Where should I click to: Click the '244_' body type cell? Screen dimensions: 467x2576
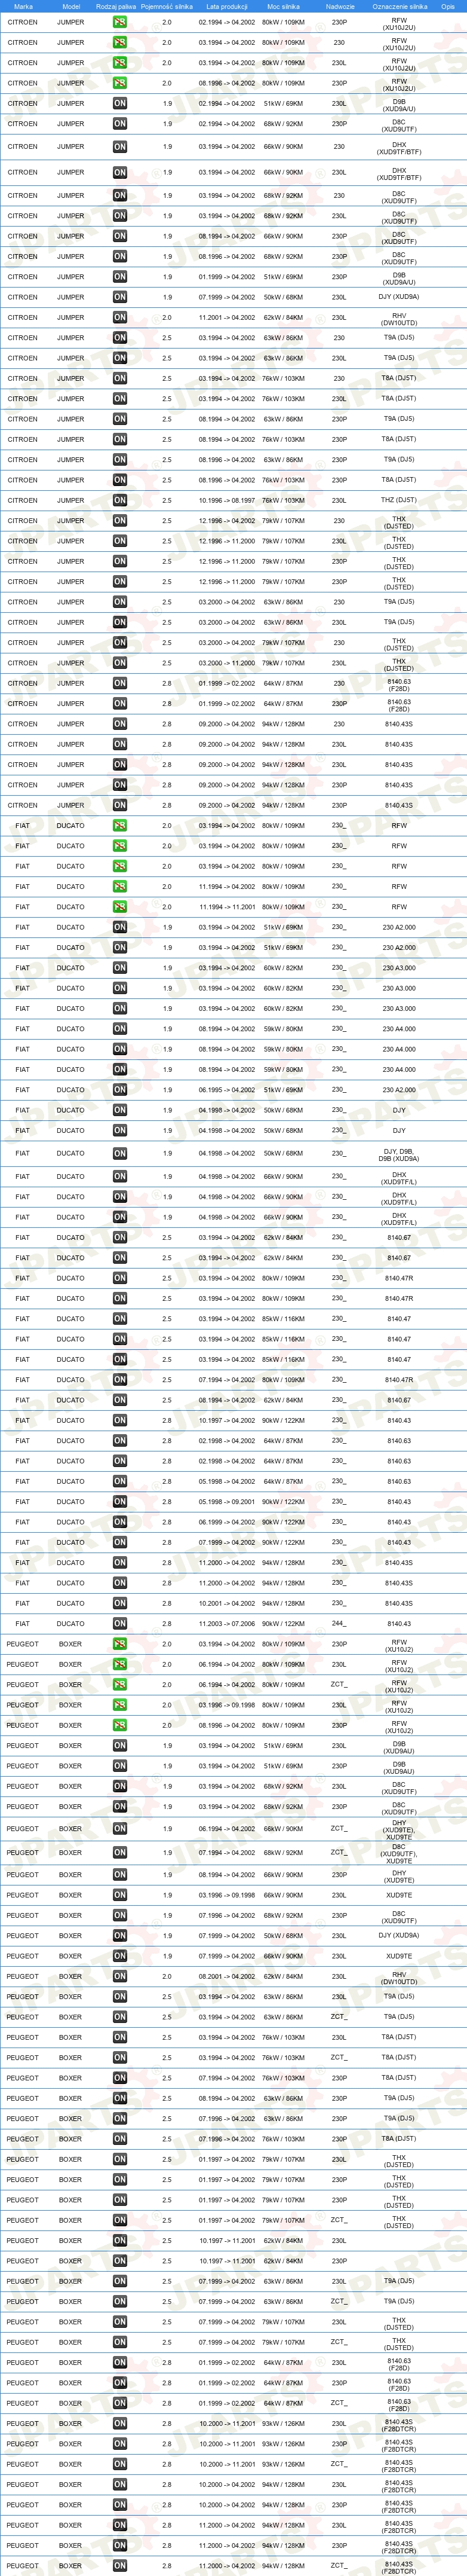pos(339,1624)
